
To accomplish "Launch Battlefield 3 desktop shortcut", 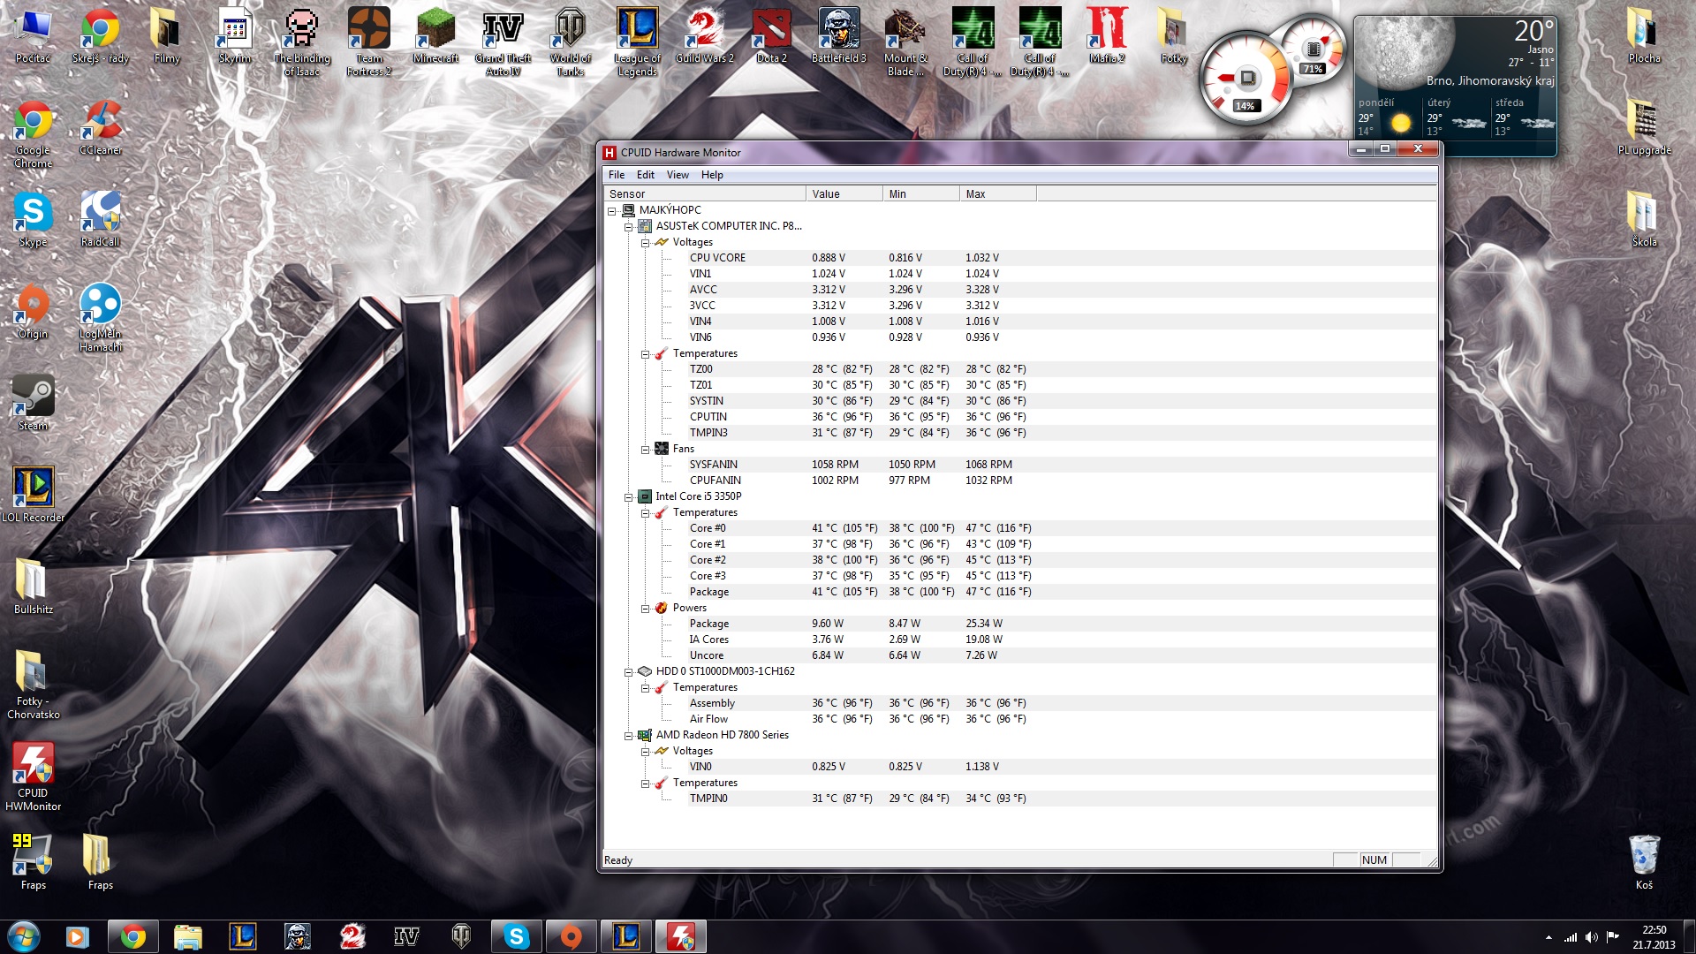I will (839, 36).
